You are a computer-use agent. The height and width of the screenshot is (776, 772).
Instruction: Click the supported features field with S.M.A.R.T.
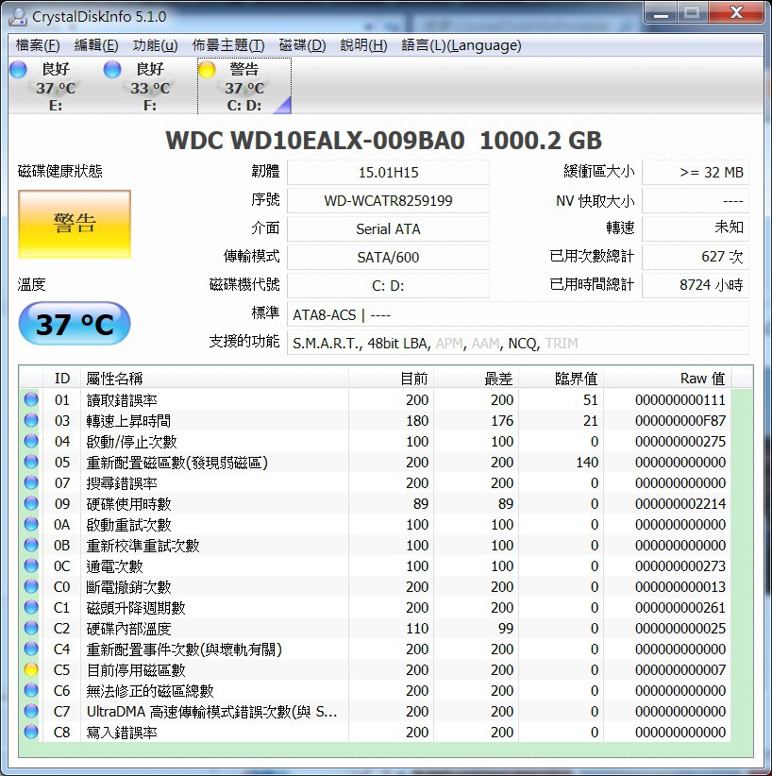click(x=517, y=343)
